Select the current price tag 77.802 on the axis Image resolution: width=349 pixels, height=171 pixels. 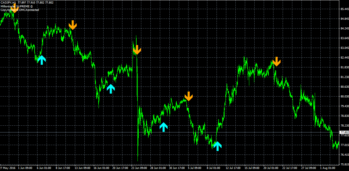click(x=344, y=132)
